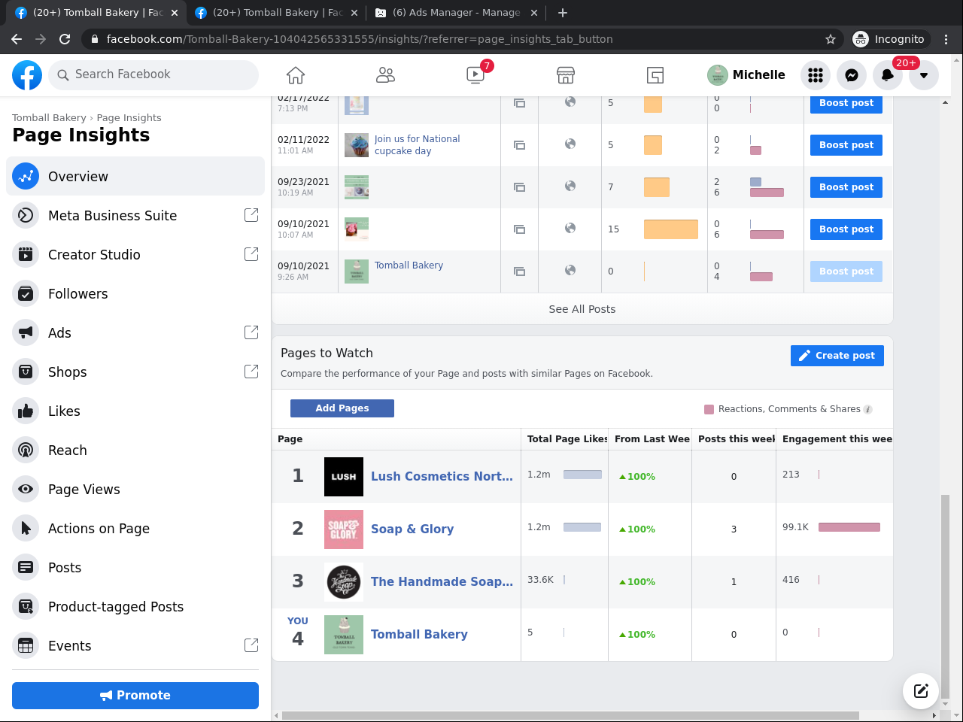
Task: Open Lush Cosmetics North America page link
Action: pyautogui.click(x=442, y=476)
